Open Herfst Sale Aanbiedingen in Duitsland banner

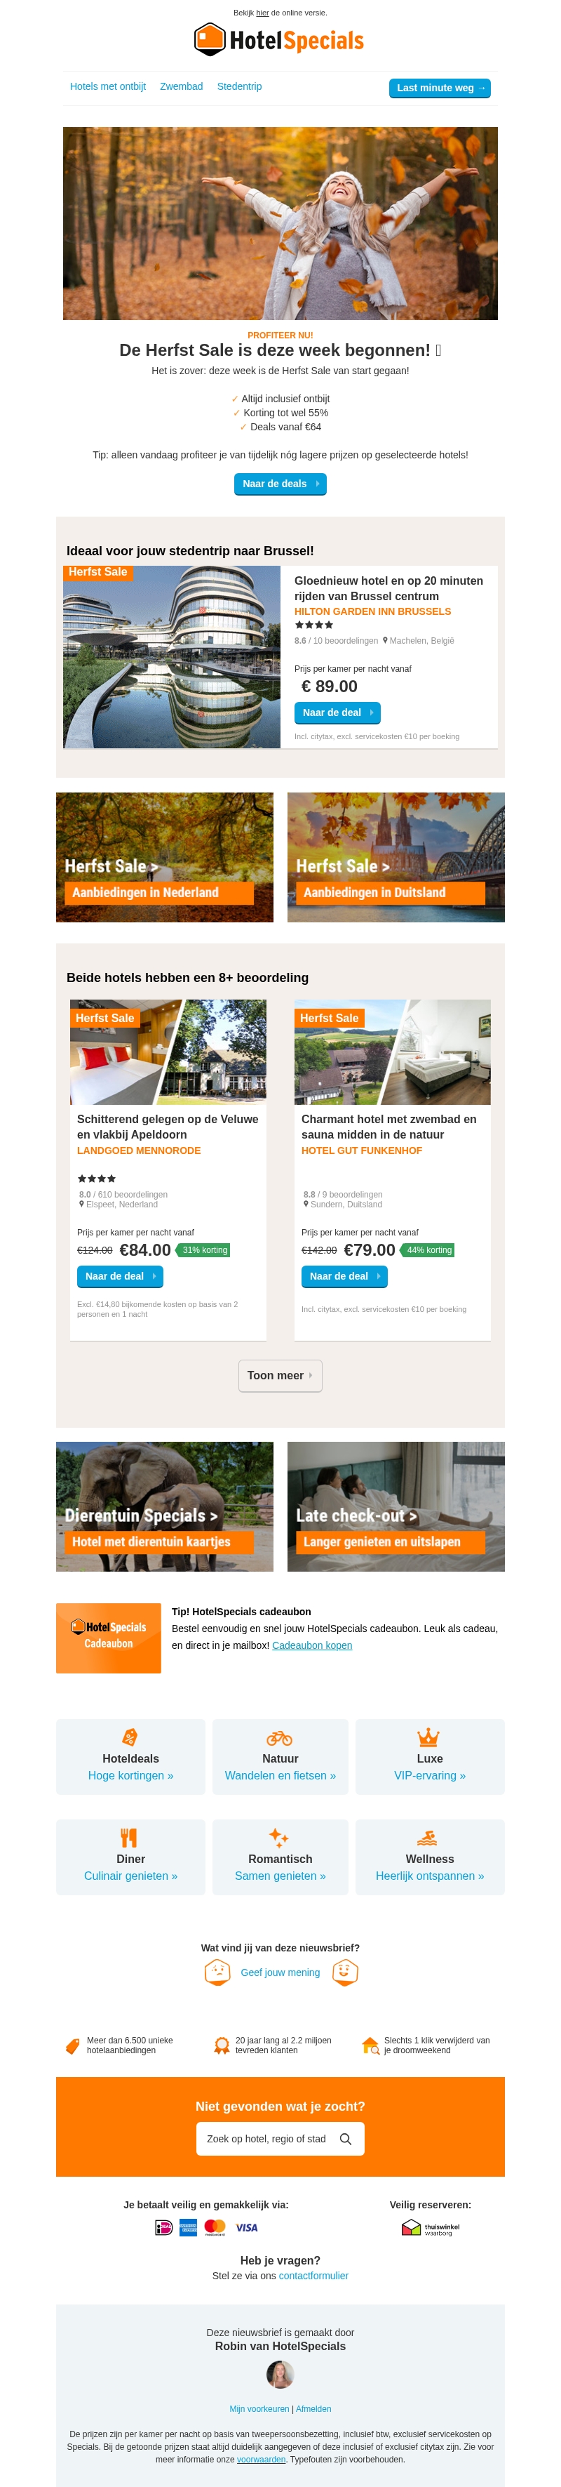coord(396,857)
